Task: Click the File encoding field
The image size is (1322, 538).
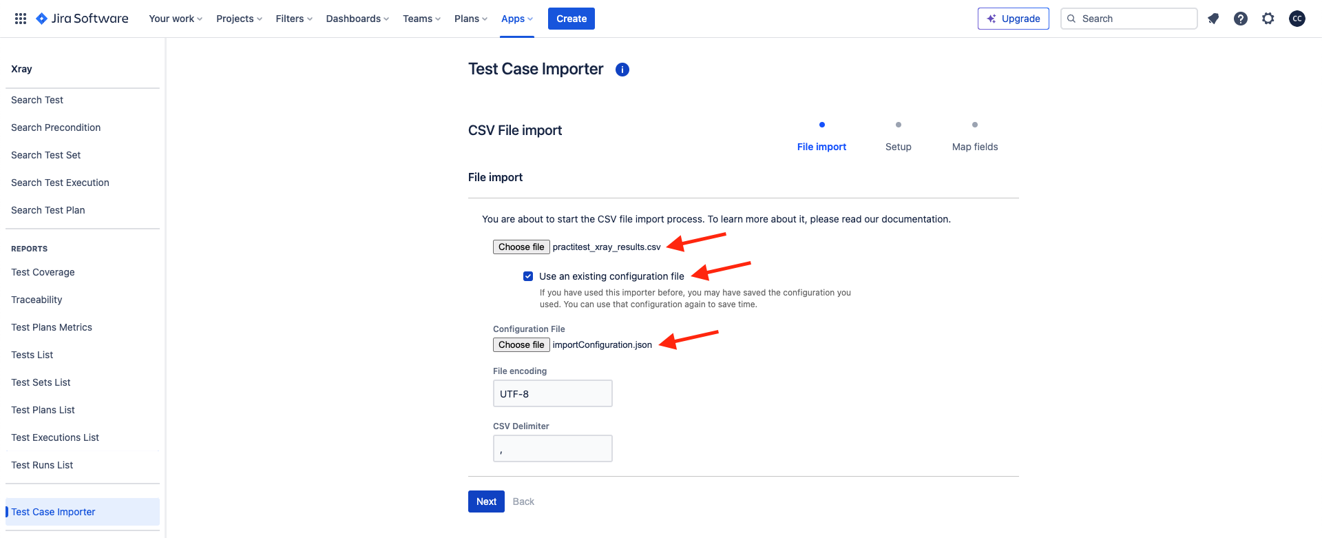Action: (553, 393)
